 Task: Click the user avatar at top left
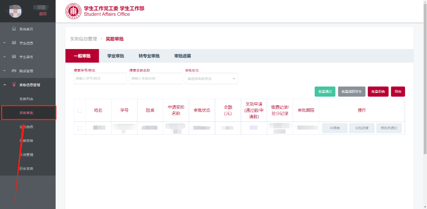[15, 11]
